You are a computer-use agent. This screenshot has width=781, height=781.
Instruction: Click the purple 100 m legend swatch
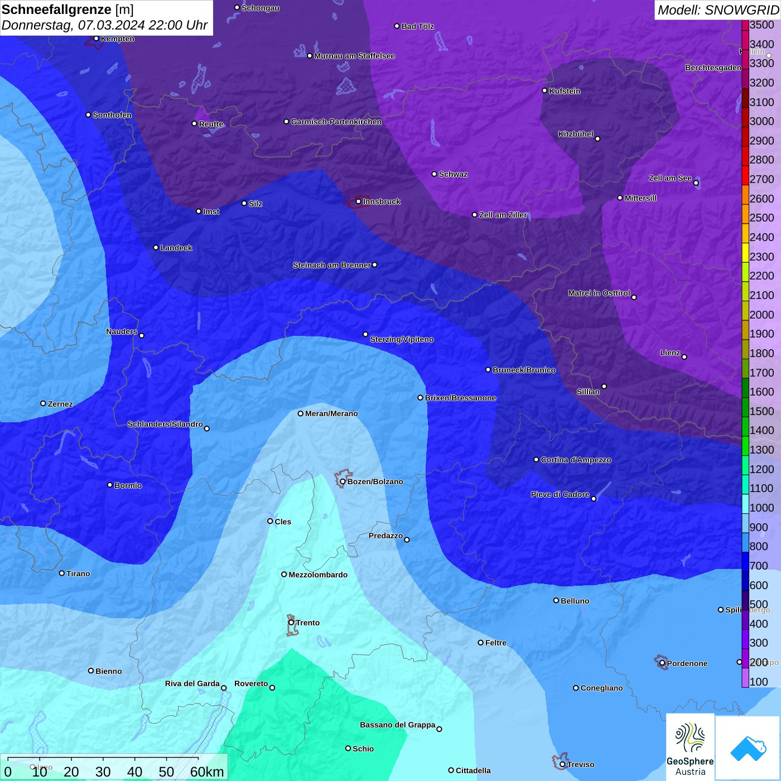[x=745, y=678]
